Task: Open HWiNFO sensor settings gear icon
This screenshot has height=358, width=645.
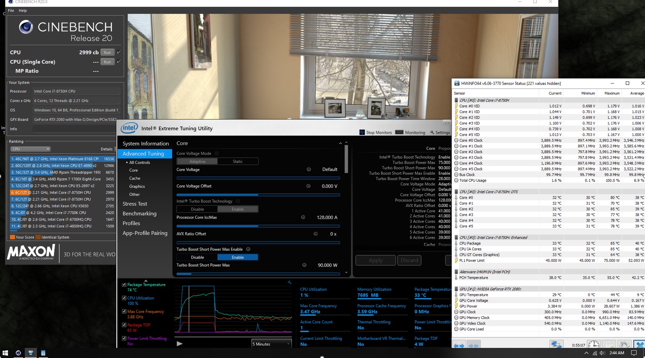Action: point(624,345)
